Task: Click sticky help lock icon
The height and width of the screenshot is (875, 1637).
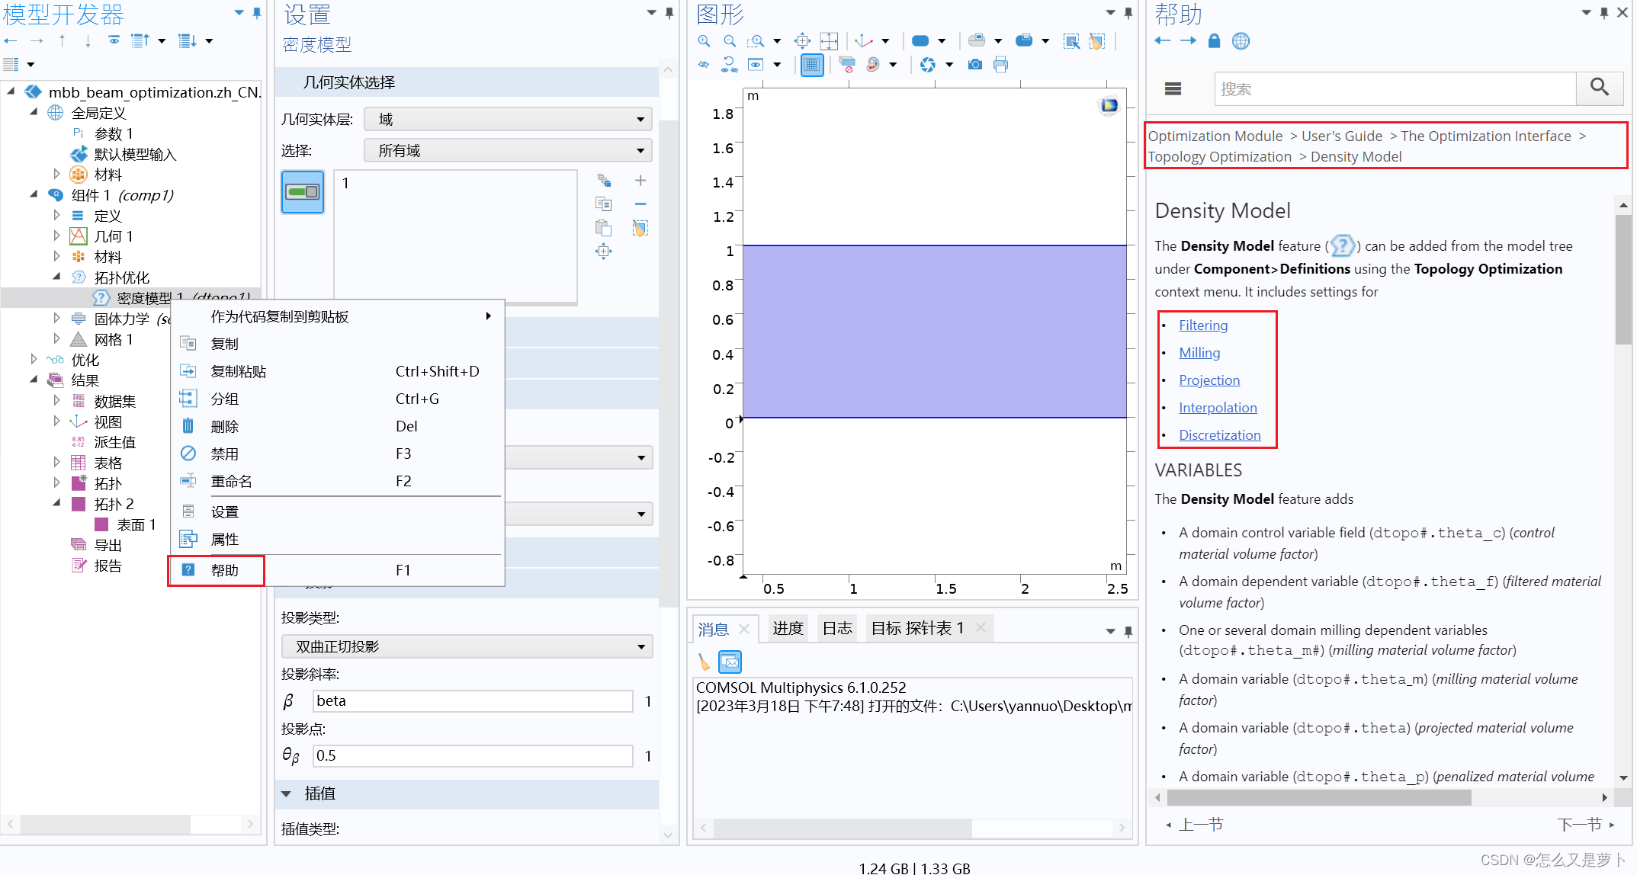Action: point(1215,41)
